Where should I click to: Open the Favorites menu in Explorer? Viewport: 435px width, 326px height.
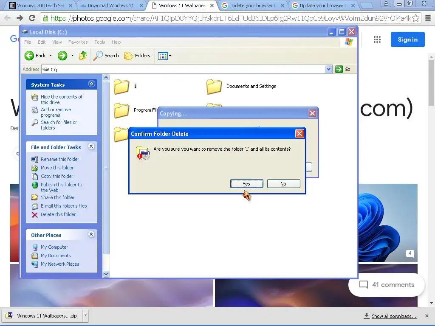coord(78,42)
